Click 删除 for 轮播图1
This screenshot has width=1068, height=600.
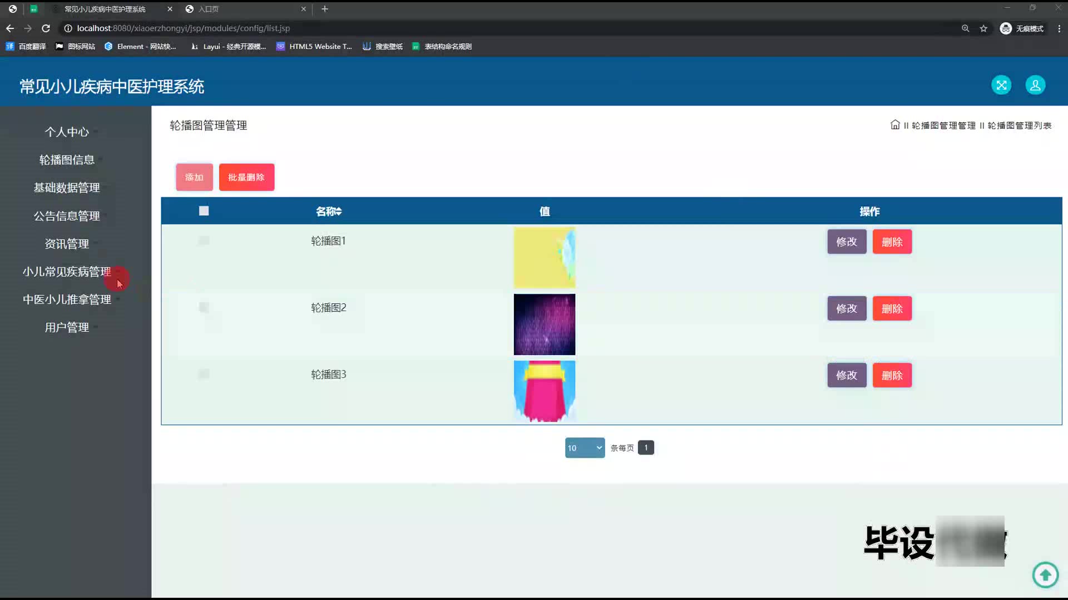[x=892, y=242]
